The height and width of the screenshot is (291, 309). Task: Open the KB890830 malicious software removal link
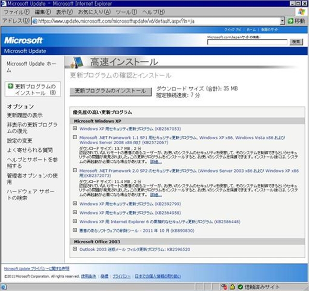click(137, 231)
